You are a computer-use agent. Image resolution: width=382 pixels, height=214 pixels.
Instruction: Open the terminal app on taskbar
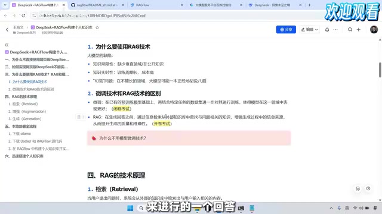click(241, 208)
